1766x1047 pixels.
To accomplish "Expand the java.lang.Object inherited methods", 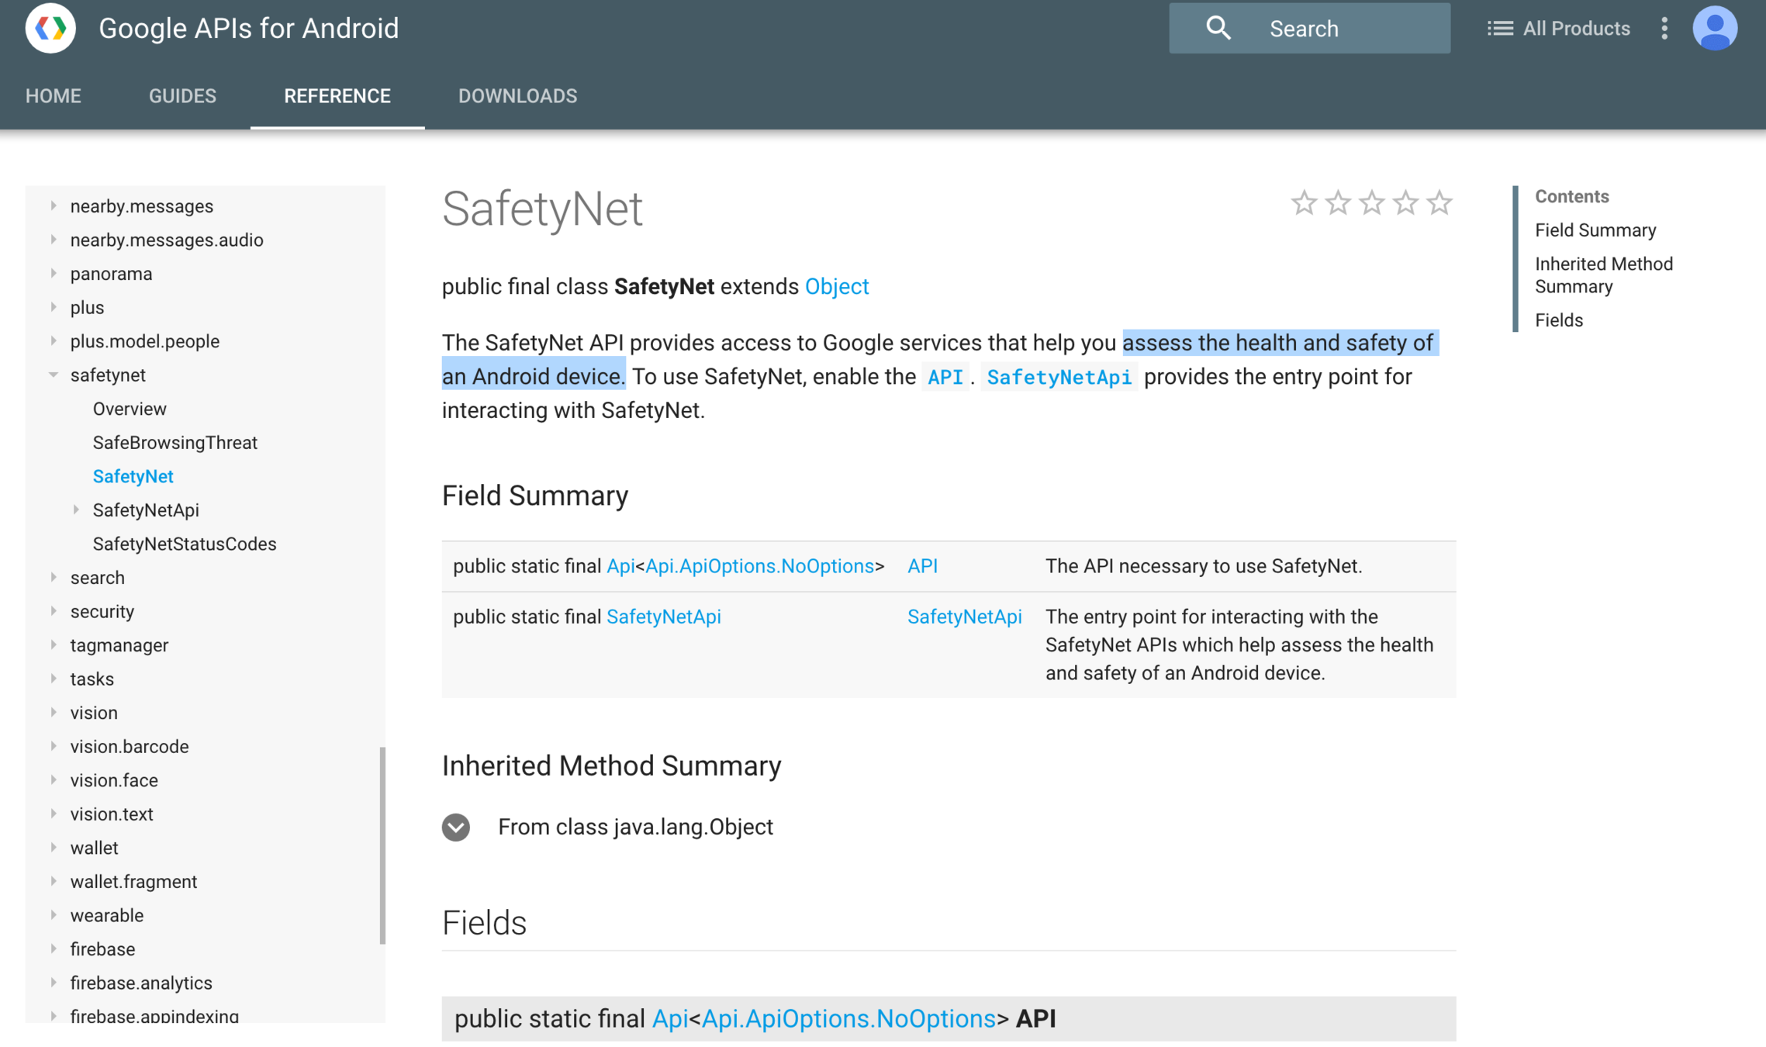I will click(456, 827).
